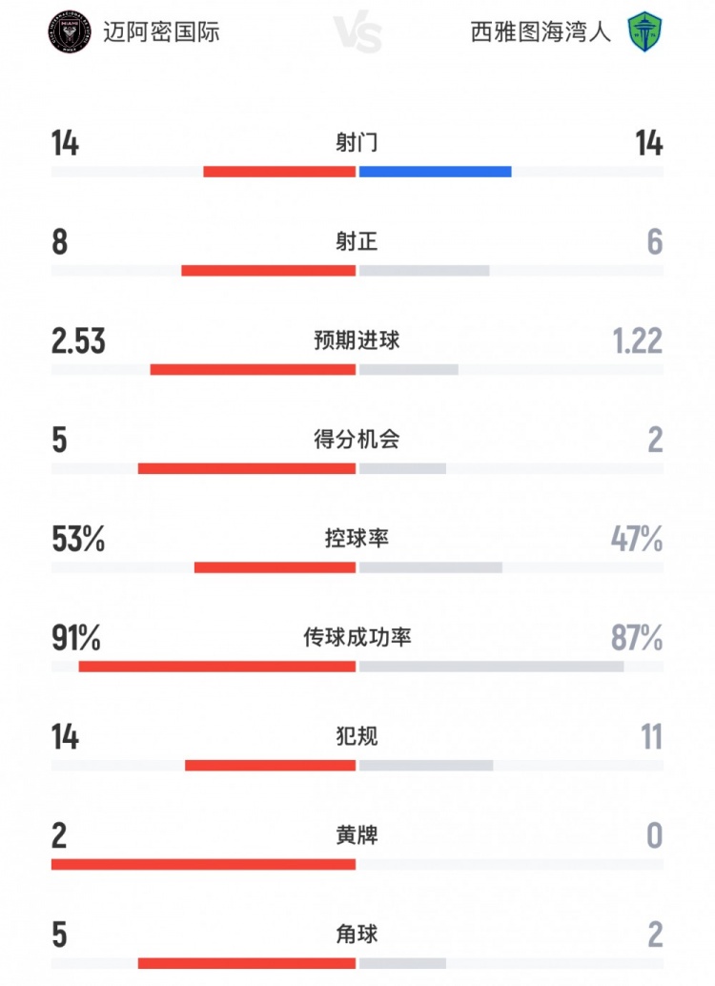Select the 射正 stat label

(x=357, y=242)
